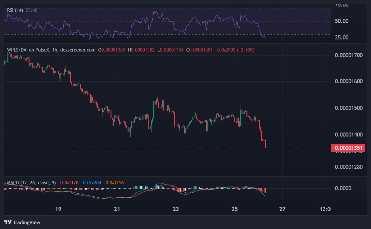Image resolution: width=371 pixels, height=229 pixels.
Task: Click the 0.00001500 price axis label
Action: pos(349,108)
